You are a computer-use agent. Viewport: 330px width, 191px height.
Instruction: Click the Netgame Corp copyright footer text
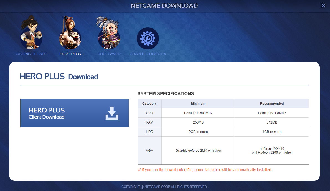point(164,187)
